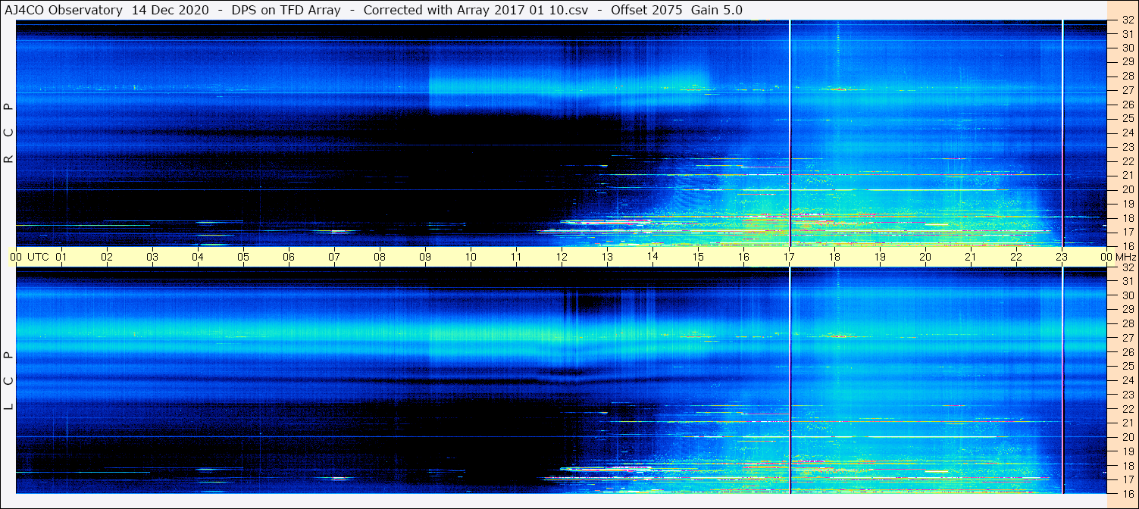Click the 21 frequency label beside LCP panel

(1128, 423)
